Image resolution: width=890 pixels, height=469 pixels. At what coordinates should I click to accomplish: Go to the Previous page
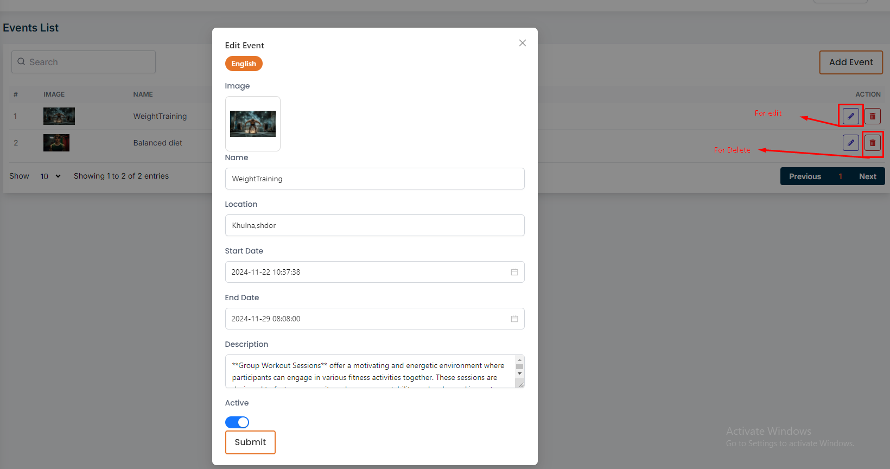(805, 176)
